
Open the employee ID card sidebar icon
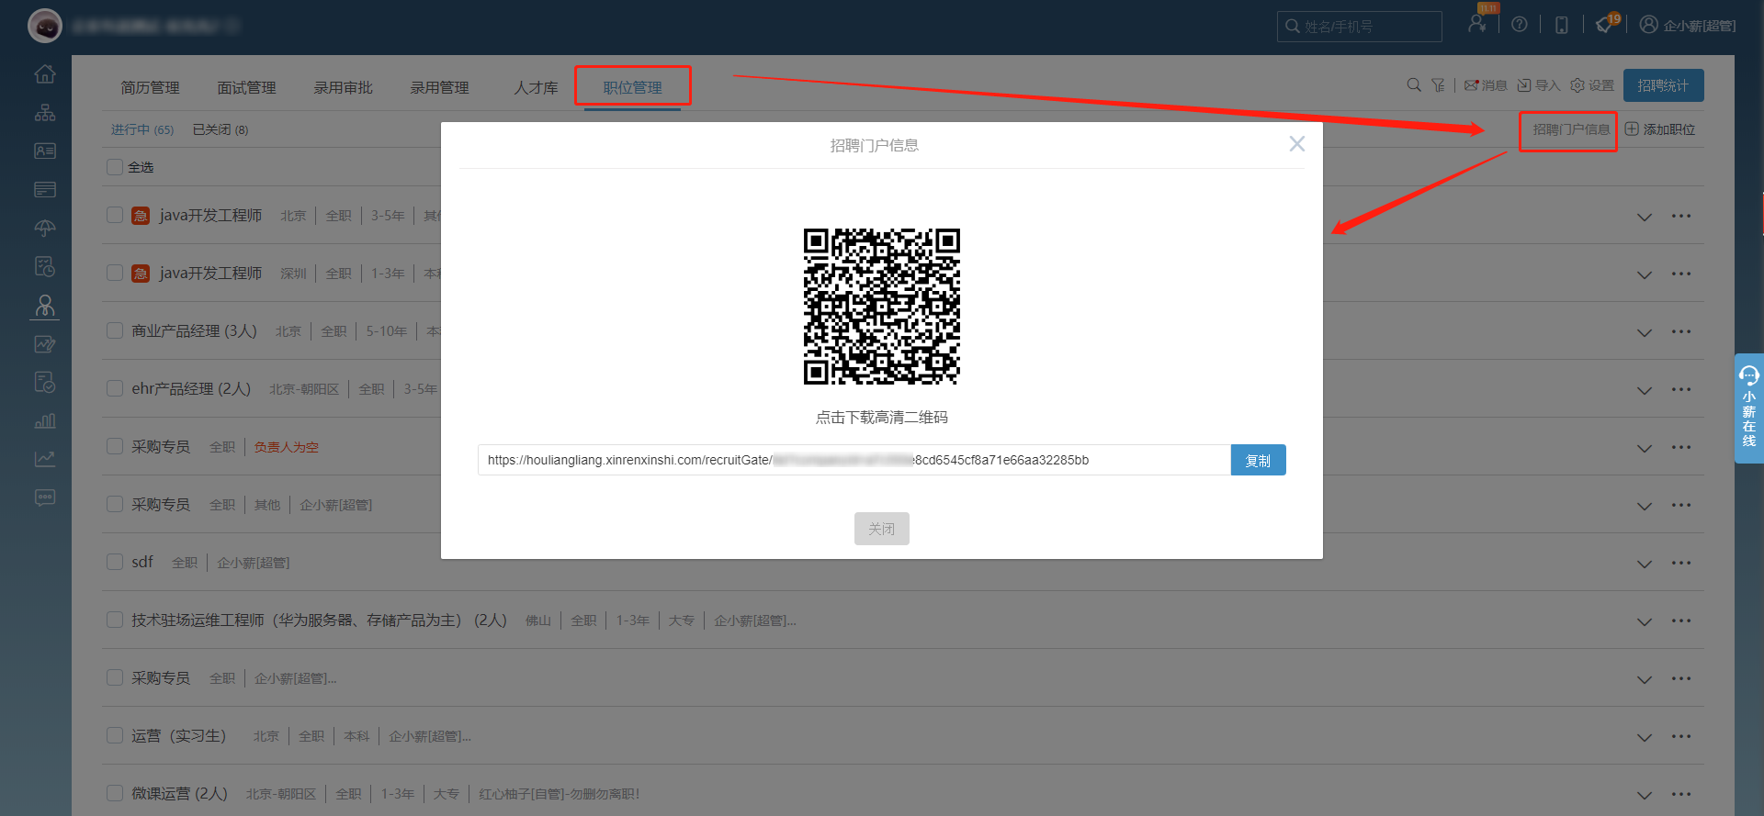click(44, 151)
